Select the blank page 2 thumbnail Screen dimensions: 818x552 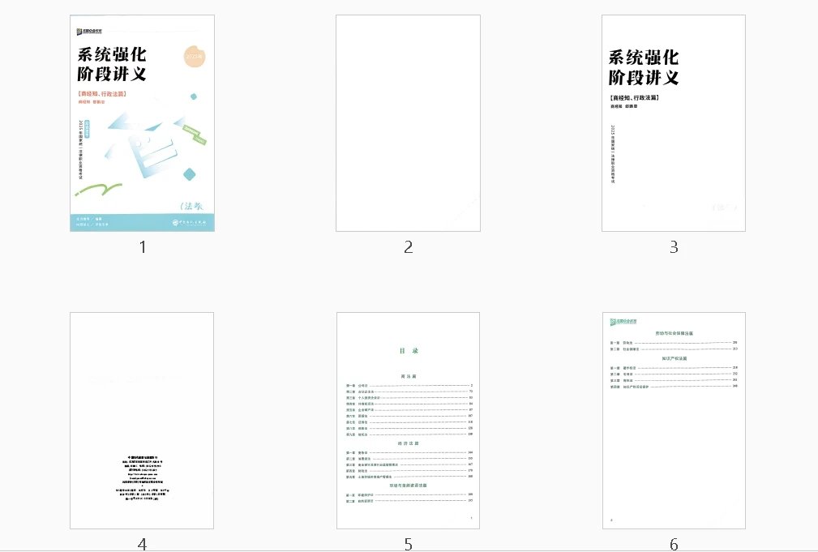407,122
